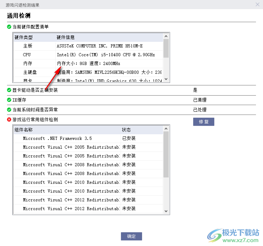Screen dimensions: 263x246
Task: Click the 通用检测 section heading
Action: tap(19, 15)
